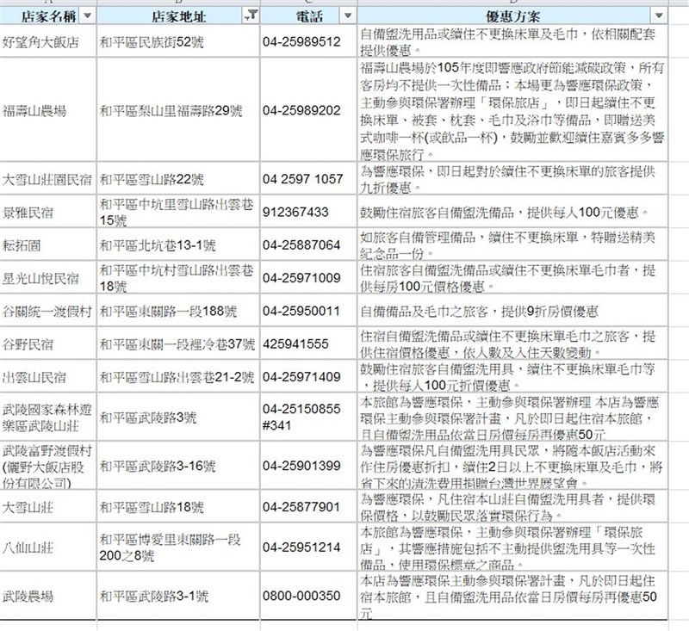Select phone number 04-25877901
This screenshot has width=689, height=631.
pyautogui.click(x=309, y=506)
